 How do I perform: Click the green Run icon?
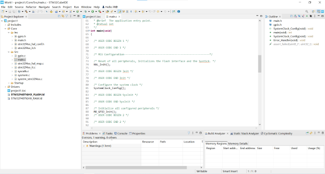[x=93, y=12]
